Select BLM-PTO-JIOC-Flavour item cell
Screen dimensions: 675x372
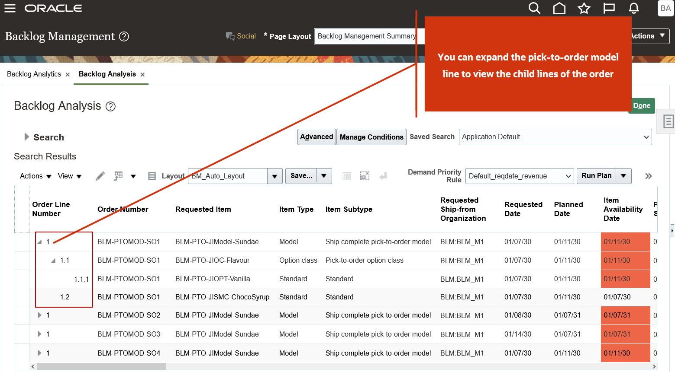(213, 261)
